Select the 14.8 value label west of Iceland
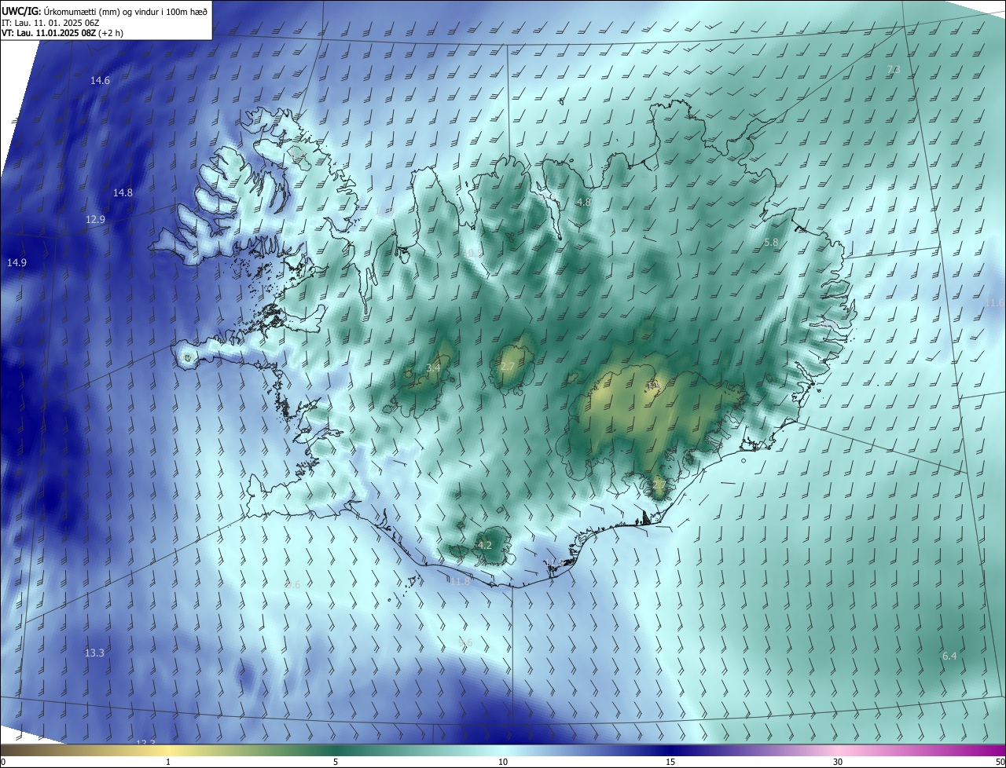Image resolution: width=1006 pixels, height=768 pixels. click(123, 192)
